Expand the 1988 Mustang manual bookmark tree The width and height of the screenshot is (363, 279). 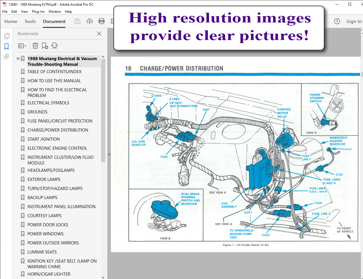point(18,59)
